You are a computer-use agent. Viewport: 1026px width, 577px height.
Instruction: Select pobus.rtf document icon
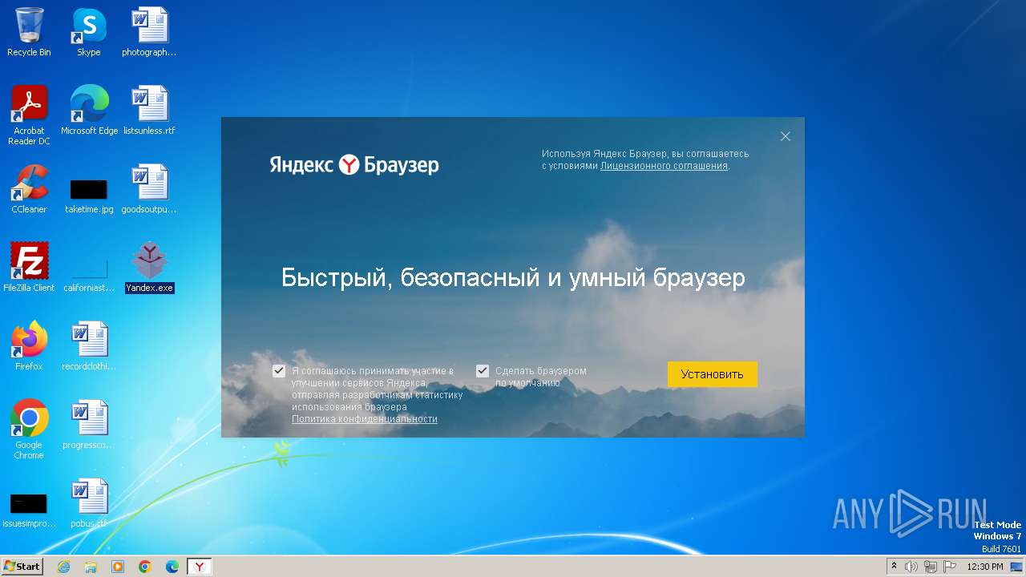coord(89,503)
